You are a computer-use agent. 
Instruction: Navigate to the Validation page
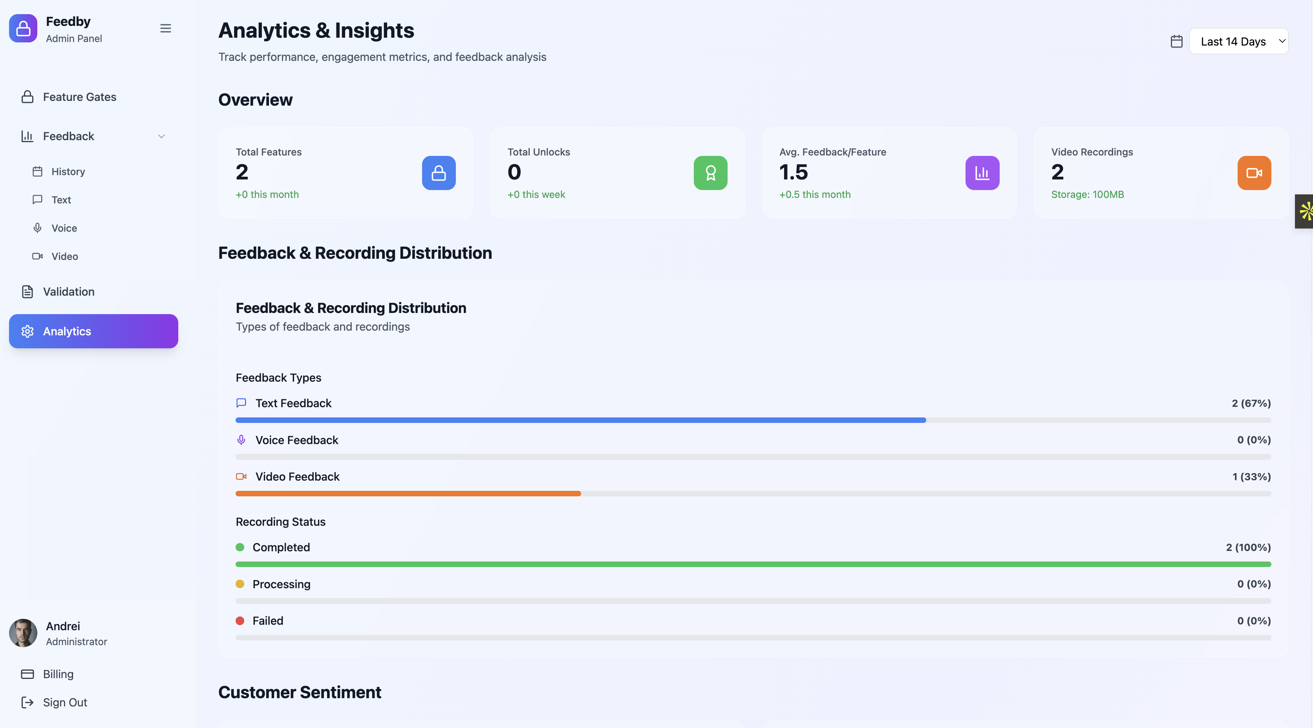click(x=68, y=292)
